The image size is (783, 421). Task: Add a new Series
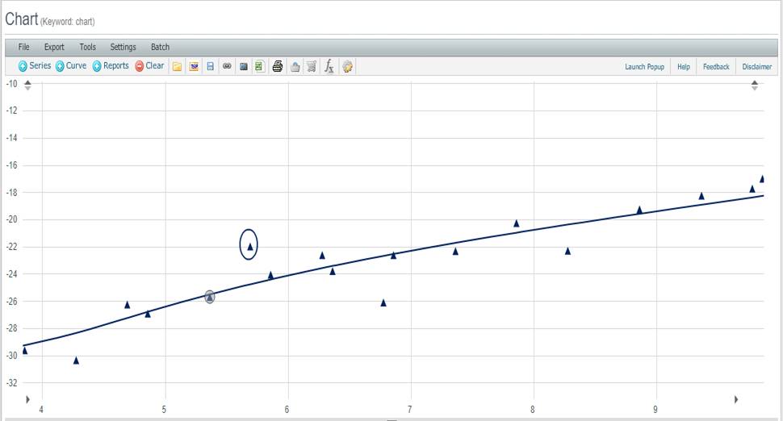[x=35, y=66]
